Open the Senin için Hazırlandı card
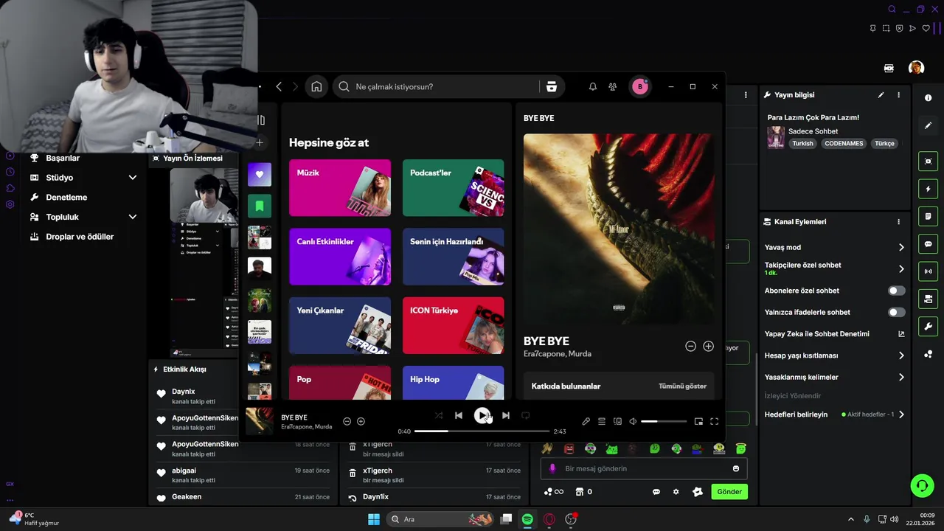The height and width of the screenshot is (531, 944). pos(454,257)
